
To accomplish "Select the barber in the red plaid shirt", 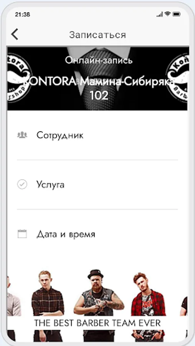I will tap(148, 306).
